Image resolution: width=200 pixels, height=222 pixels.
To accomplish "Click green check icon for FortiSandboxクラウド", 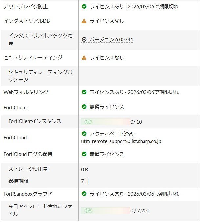I will (84, 194).
